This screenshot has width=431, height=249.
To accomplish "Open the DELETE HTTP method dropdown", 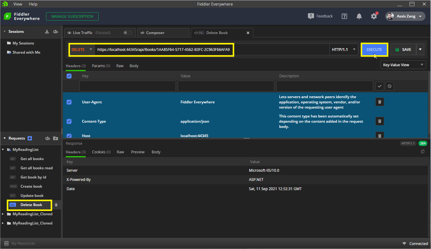I will pos(82,50).
